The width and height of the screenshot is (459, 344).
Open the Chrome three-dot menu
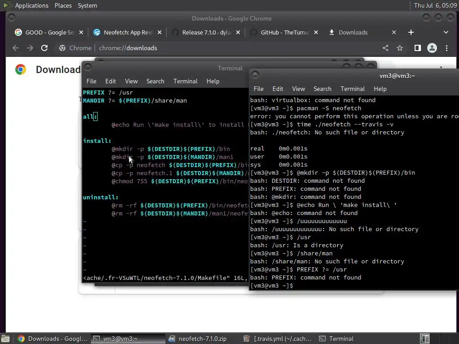446,48
